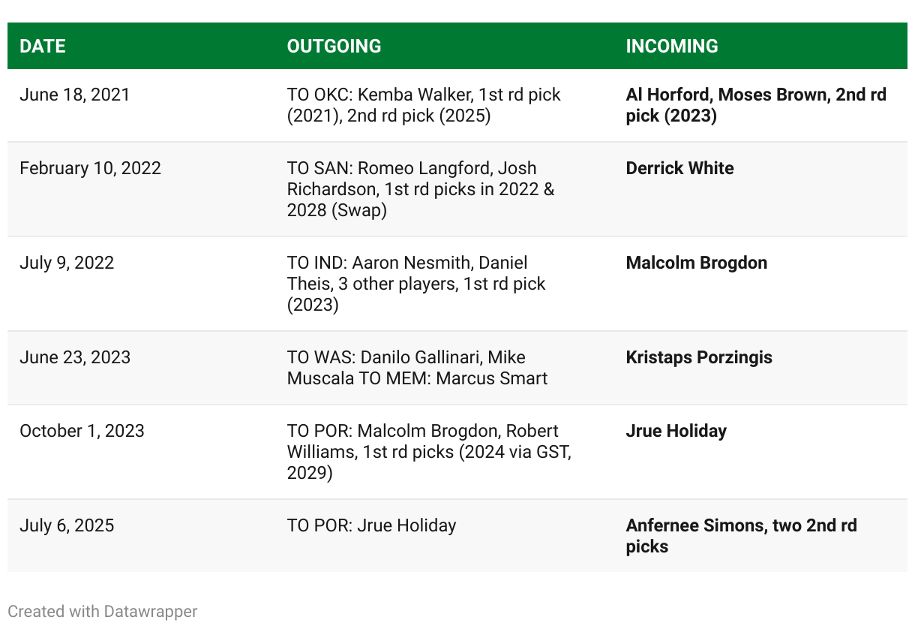Screen dimensions: 915x629
Task: Click the OUTGOING column header
Action: point(334,46)
